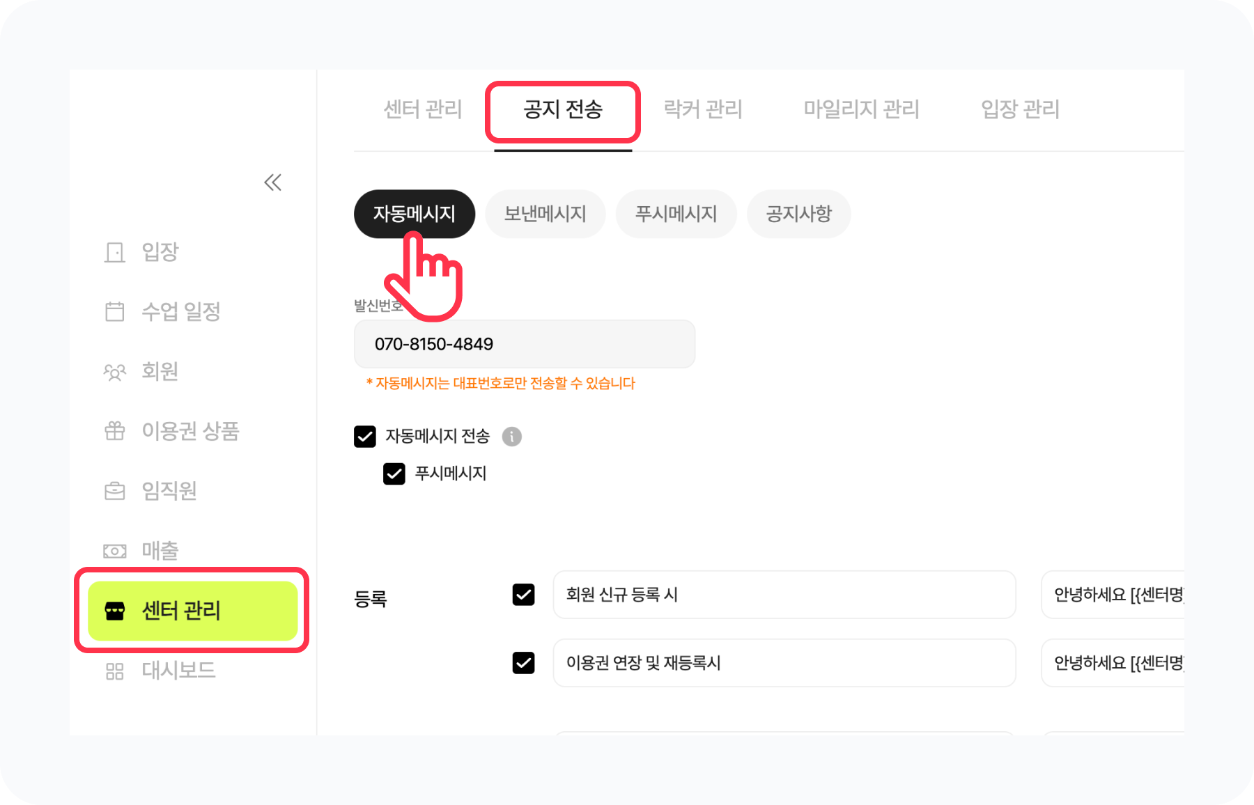
Task: Click the 회원 신규 등록 시 text field
Action: tap(784, 595)
